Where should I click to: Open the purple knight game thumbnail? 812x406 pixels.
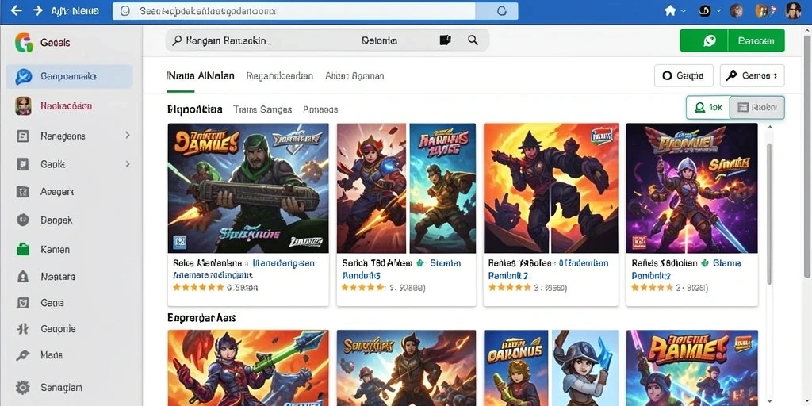click(691, 188)
